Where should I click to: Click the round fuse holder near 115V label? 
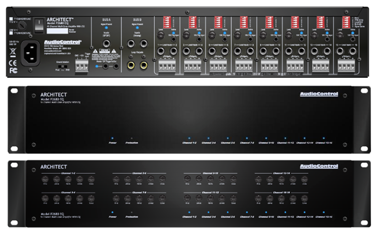(22, 25)
